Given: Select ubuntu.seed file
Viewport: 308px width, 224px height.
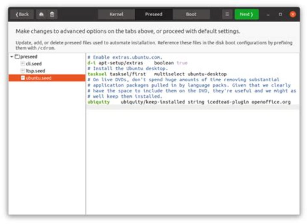Looking at the screenshot, I should 47,78.
